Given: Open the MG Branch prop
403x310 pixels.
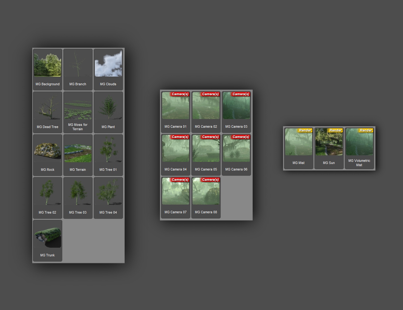Looking at the screenshot, I should [78, 69].
